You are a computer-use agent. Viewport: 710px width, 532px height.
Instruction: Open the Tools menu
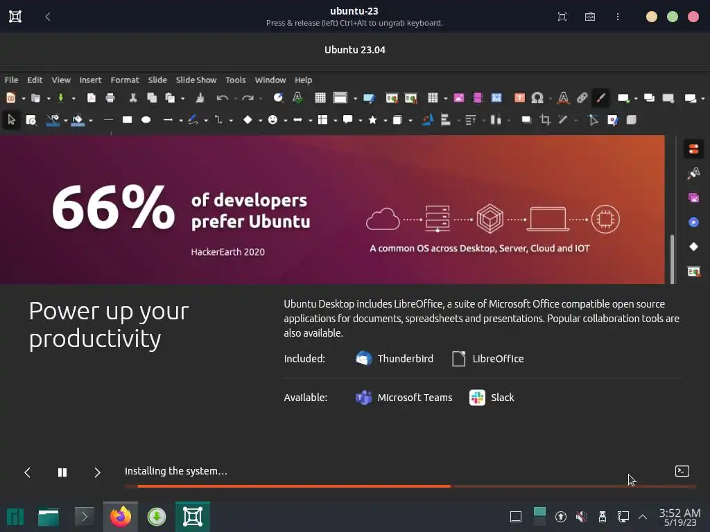[x=236, y=80]
